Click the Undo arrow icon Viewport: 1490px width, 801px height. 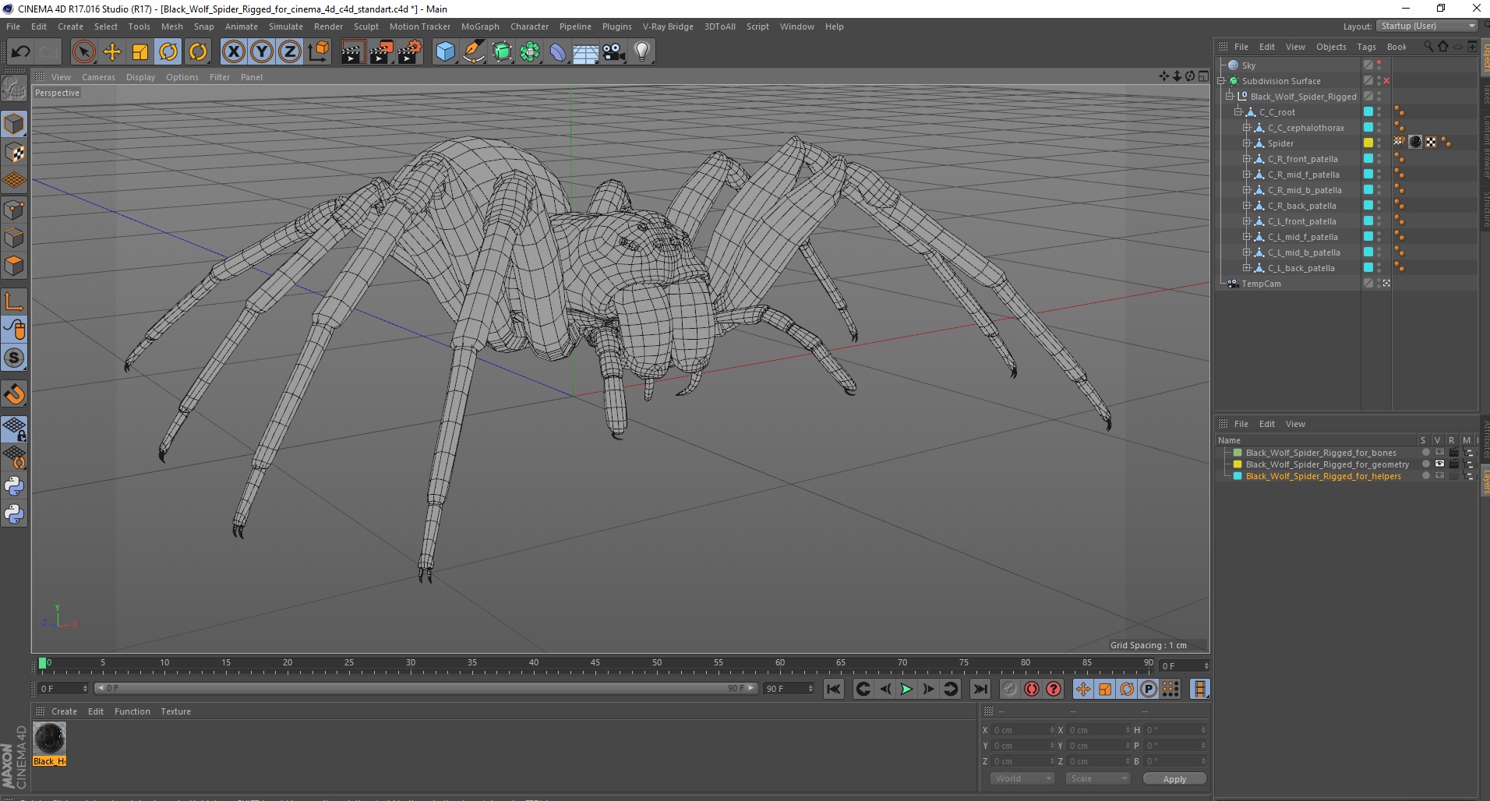(x=20, y=52)
